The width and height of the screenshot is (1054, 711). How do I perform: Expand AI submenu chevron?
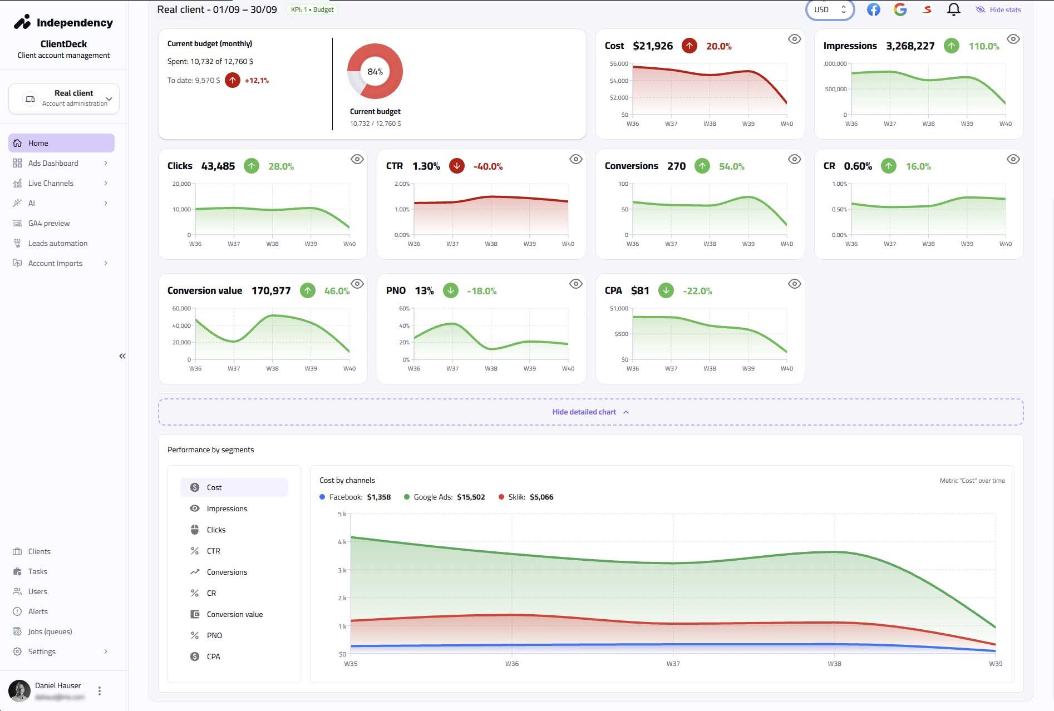coord(106,203)
